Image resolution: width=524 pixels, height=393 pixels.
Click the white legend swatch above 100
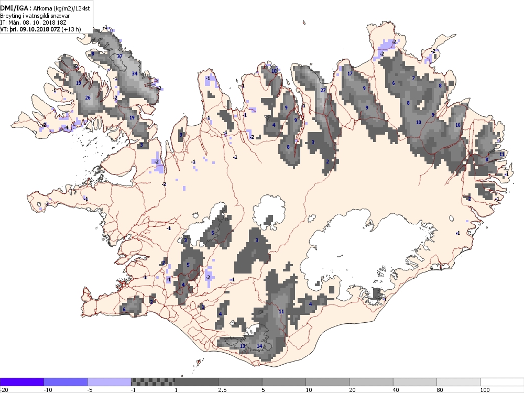(x=503, y=382)
